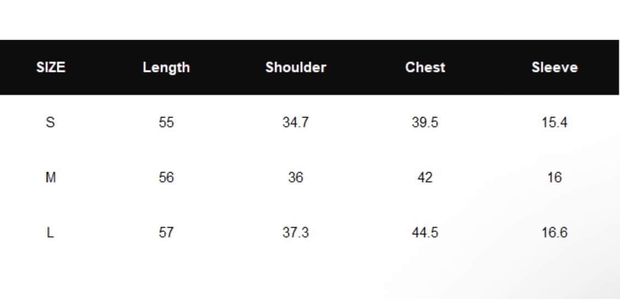Click the Chest column header
This screenshot has width=620, height=299.
tap(425, 68)
